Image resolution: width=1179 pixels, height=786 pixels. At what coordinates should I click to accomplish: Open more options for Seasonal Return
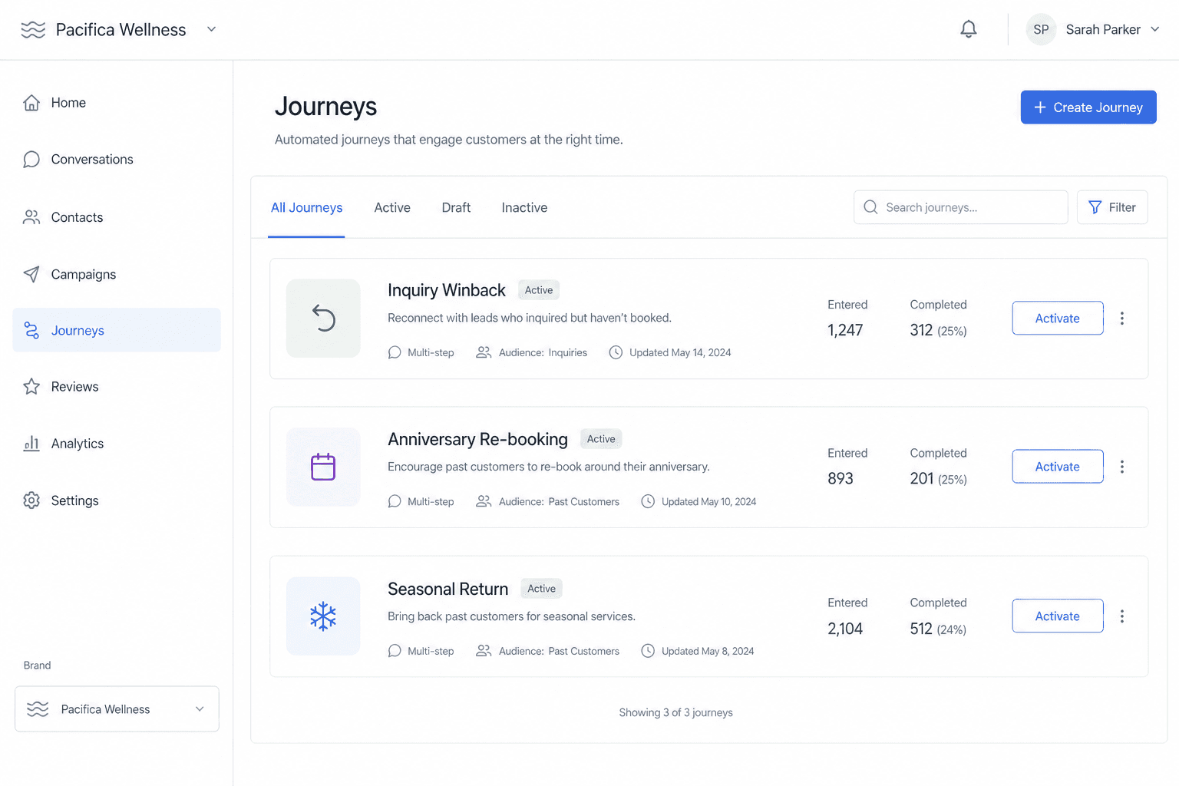click(1122, 616)
